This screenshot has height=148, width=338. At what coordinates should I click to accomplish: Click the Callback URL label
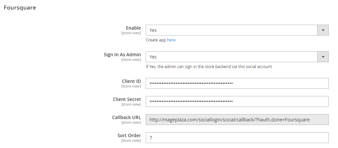126,117
